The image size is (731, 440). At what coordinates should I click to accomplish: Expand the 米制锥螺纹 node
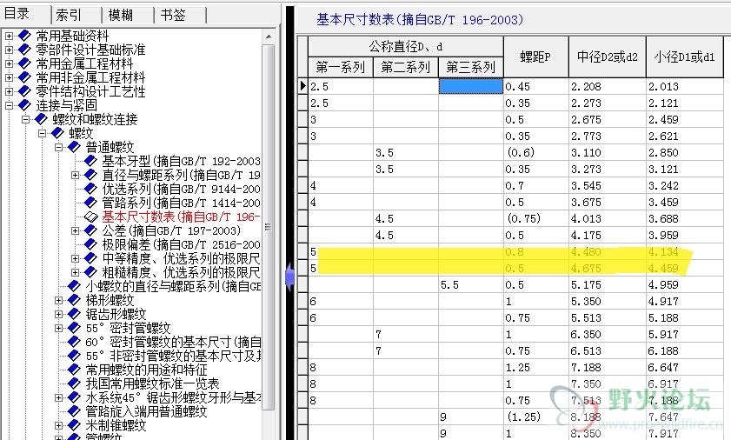point(59,425)
